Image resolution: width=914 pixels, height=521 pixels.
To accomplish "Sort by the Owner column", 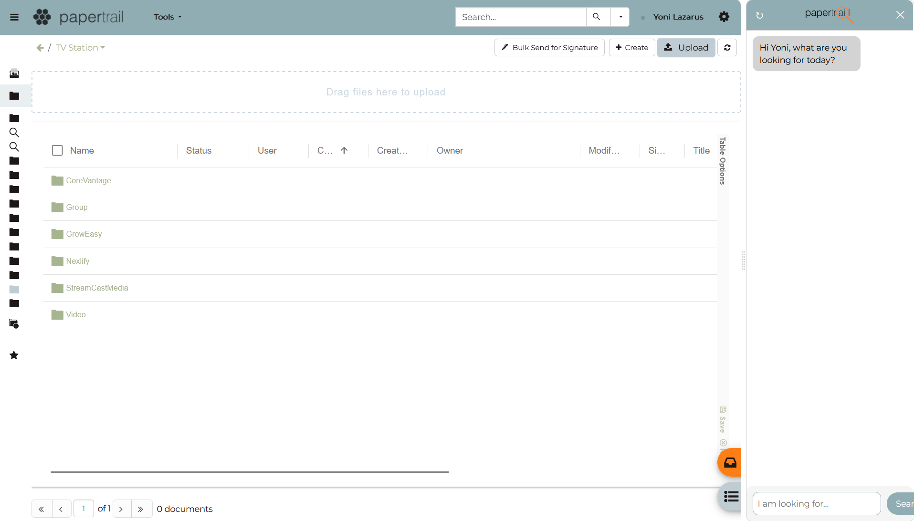I will 450,151.
